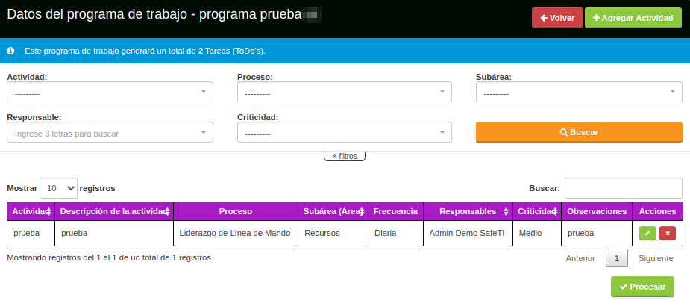
Task: Click the green edit pencil icon in prueba row
Action: coord(647,234)
